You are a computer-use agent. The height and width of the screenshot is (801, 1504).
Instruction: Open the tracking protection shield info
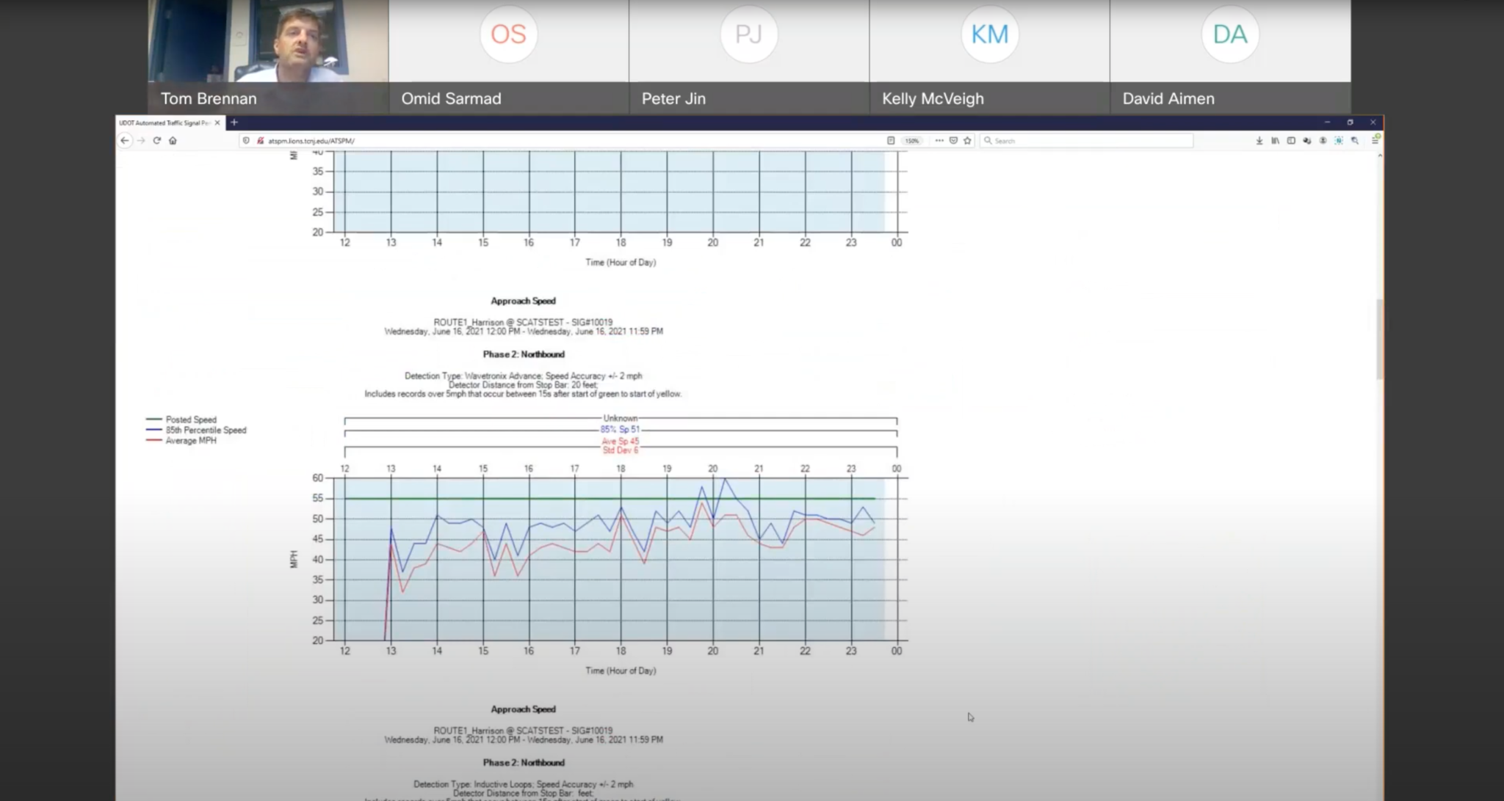pos(246,141)
